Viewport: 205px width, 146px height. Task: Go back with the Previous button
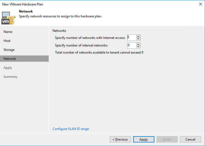pos(120,139)
